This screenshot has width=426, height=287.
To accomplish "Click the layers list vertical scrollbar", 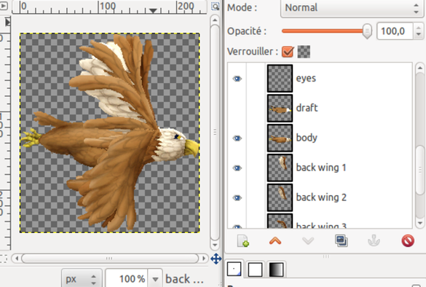I will (x=420, y=170).
